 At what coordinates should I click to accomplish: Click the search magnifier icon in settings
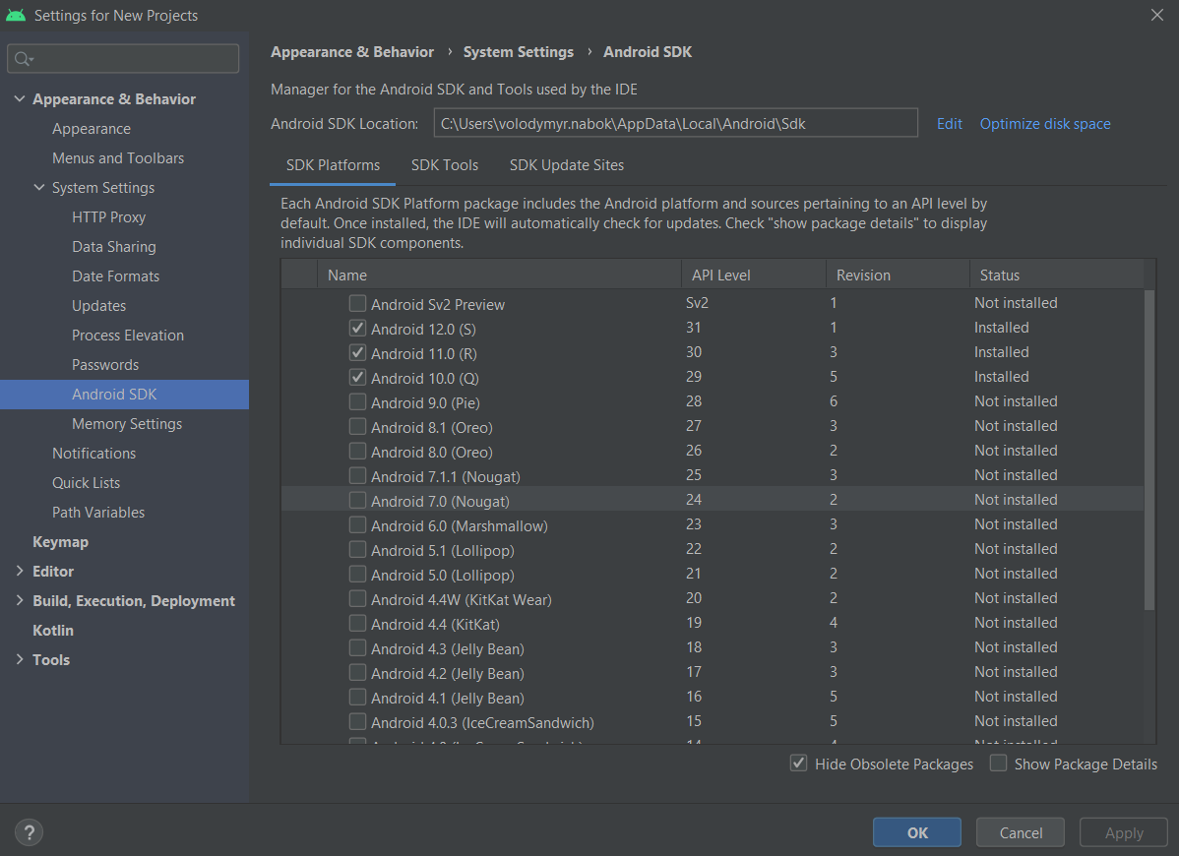(24, 59)
